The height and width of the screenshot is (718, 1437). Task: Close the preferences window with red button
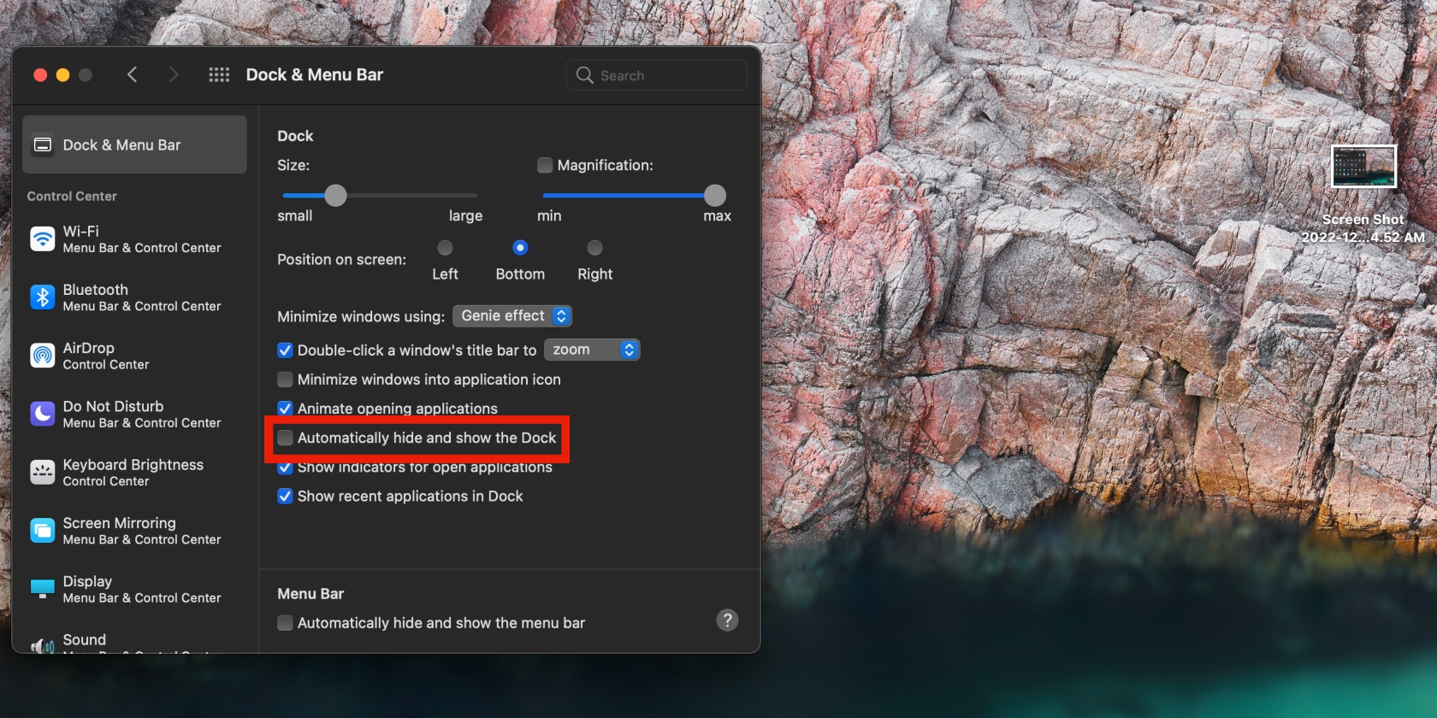[40, 75]
